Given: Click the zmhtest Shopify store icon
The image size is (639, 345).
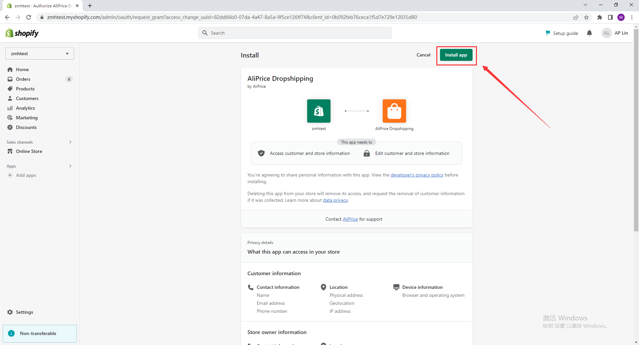Looking at the screenshot, I should [x=319, y=111].
